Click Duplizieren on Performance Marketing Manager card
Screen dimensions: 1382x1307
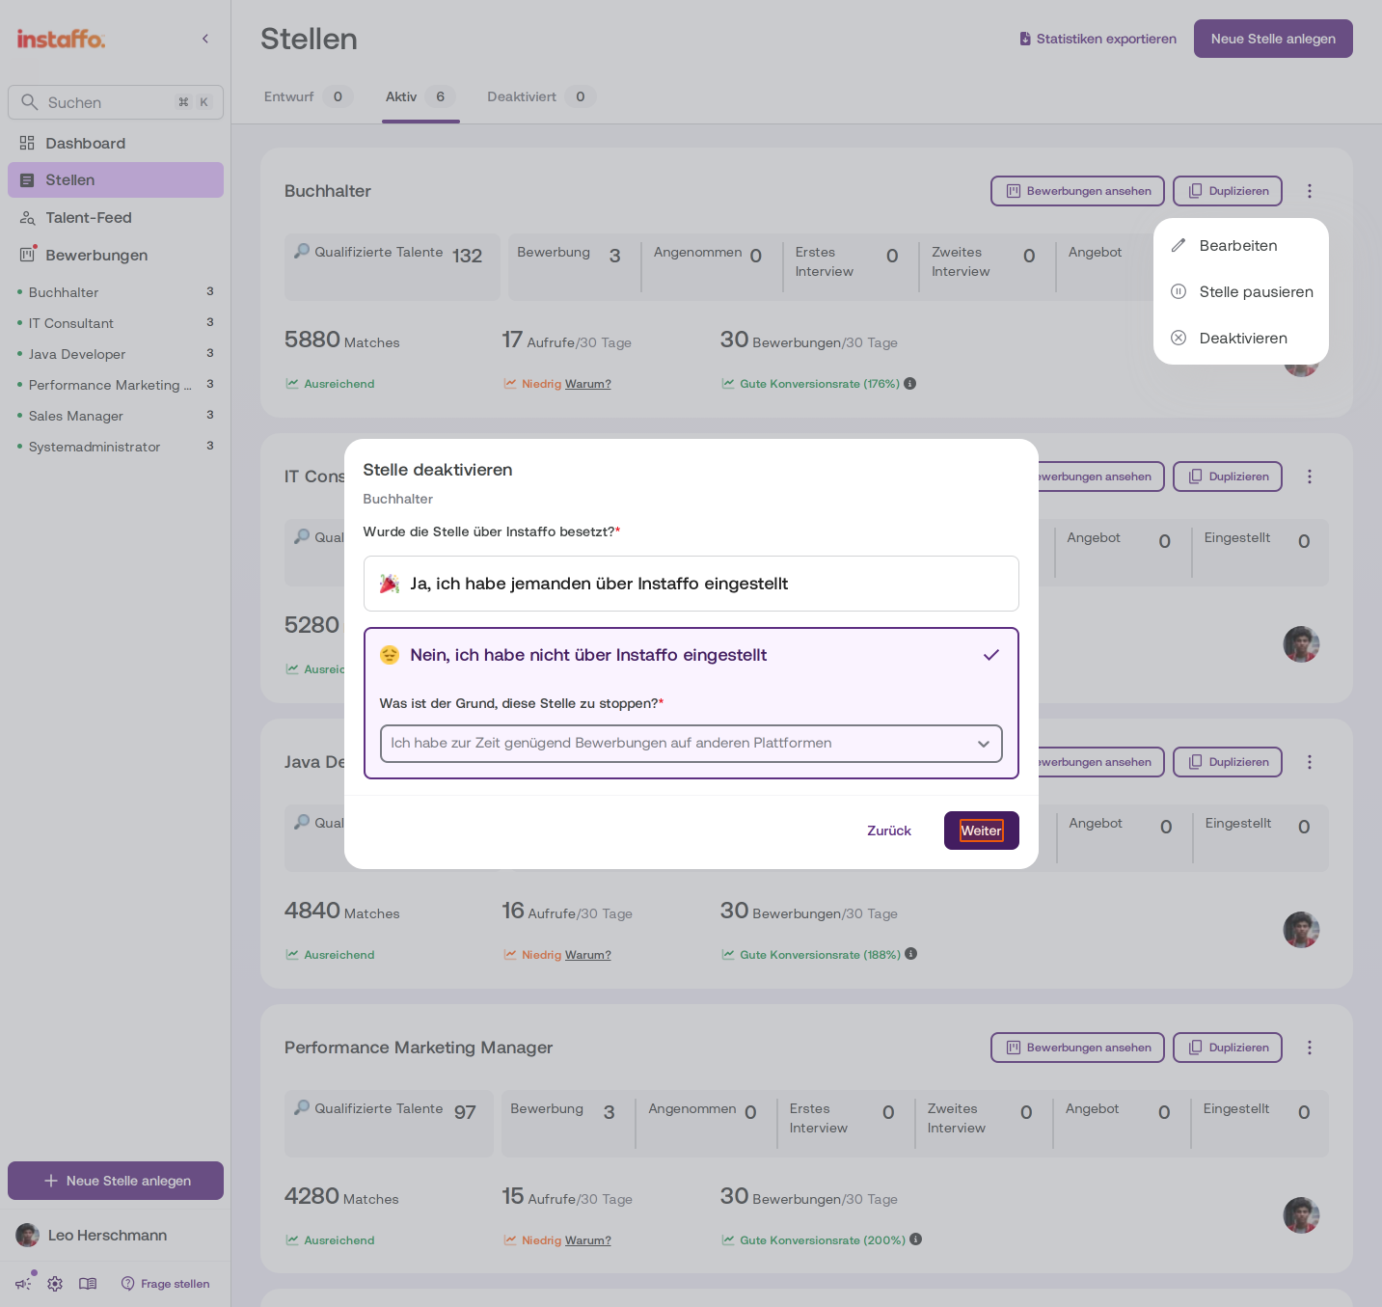pos(1228,1048)
